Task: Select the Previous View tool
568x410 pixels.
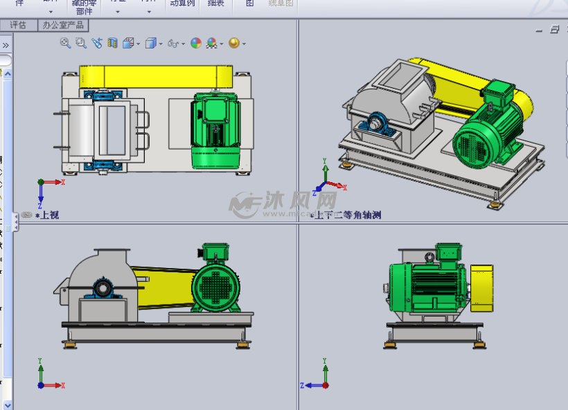Action: pyautogui.click(x=96, y=42)
